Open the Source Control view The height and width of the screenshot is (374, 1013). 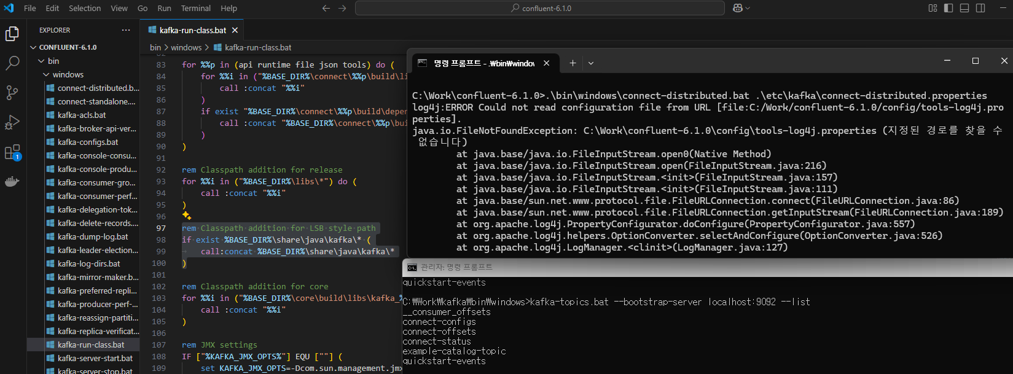(12, 93)
